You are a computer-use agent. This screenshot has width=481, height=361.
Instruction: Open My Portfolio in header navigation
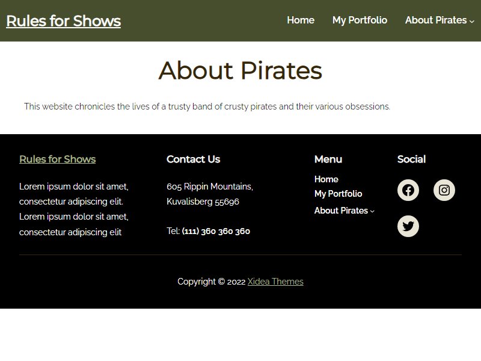(x=360, y=20)
